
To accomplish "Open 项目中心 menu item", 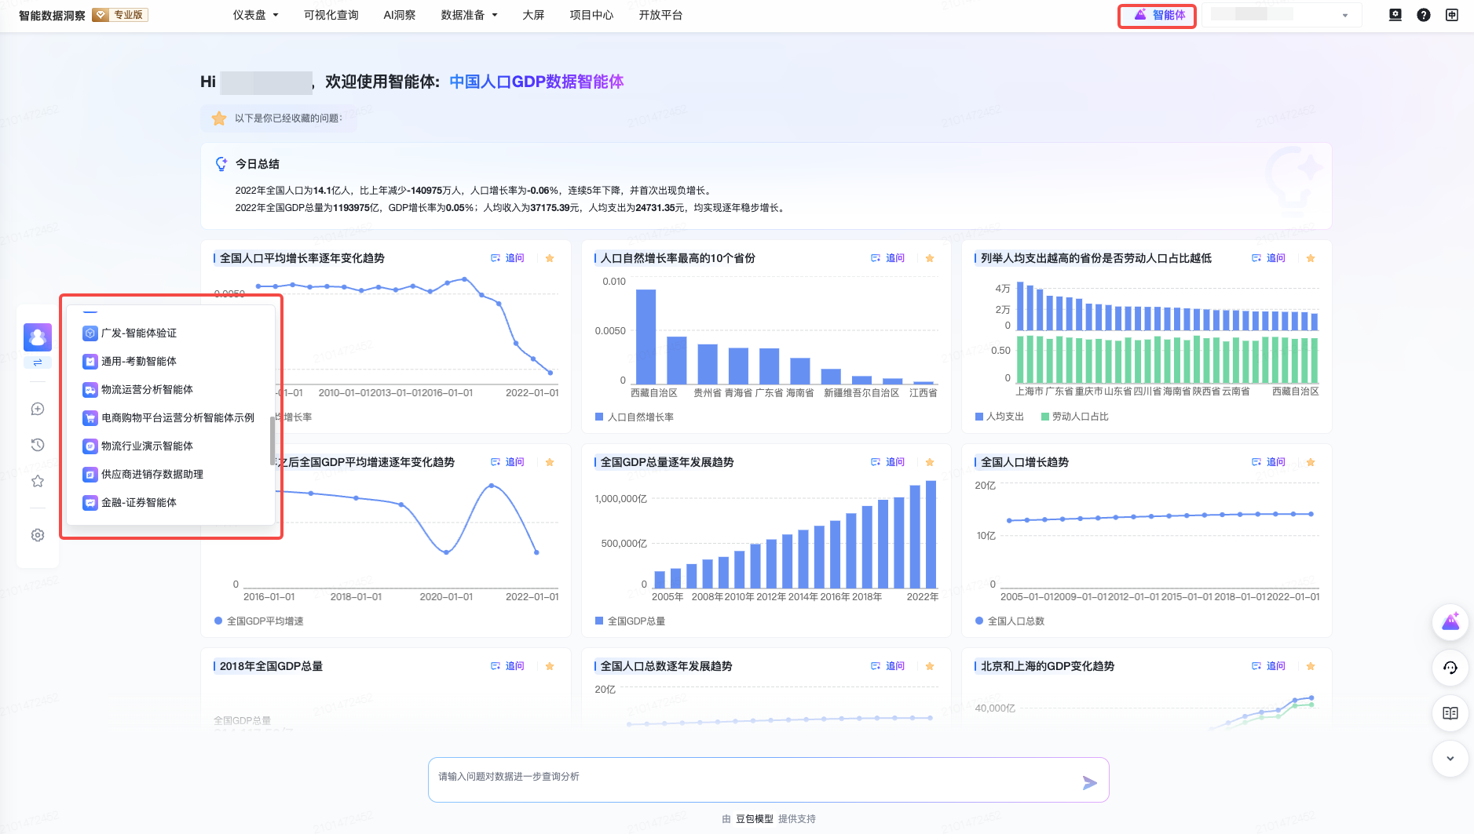I will pos(591,15).
